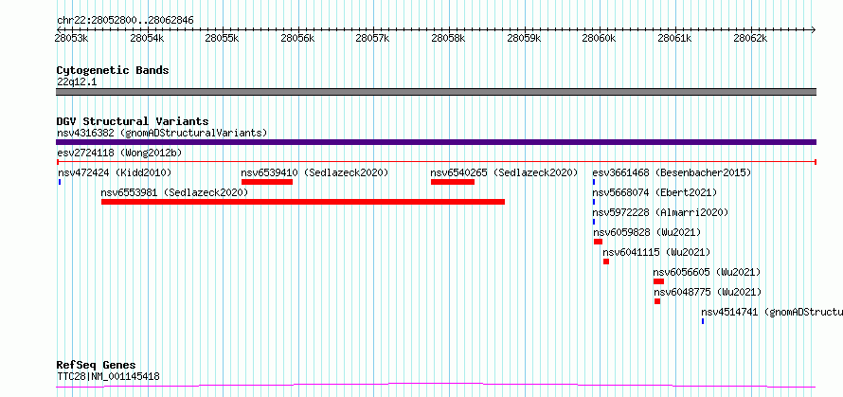
Task: Click the 28061k ruler tick label
Action: coord(674,39)
